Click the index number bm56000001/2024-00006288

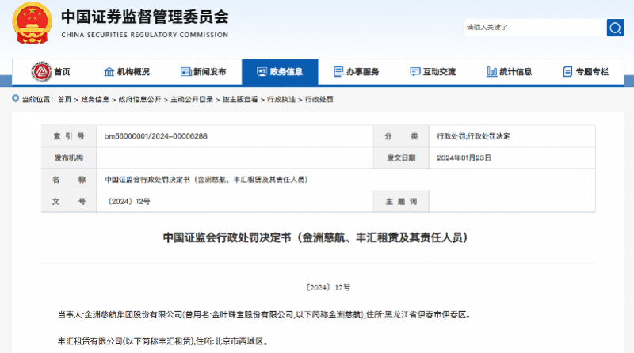pos(155,136)
